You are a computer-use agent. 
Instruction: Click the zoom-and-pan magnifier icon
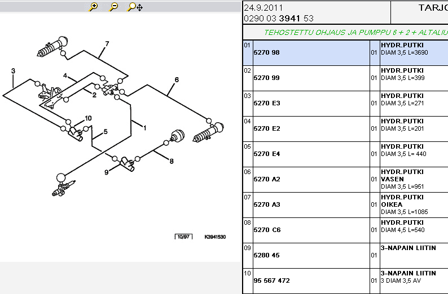pyautogui.click(x=135, y=7)
